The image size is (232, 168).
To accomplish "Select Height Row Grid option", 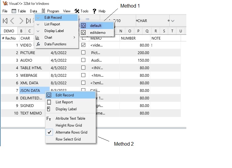I will [71, 125].
